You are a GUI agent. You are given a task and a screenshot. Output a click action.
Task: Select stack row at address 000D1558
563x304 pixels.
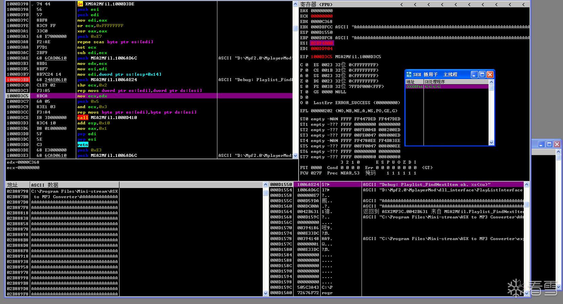(396, 195)
